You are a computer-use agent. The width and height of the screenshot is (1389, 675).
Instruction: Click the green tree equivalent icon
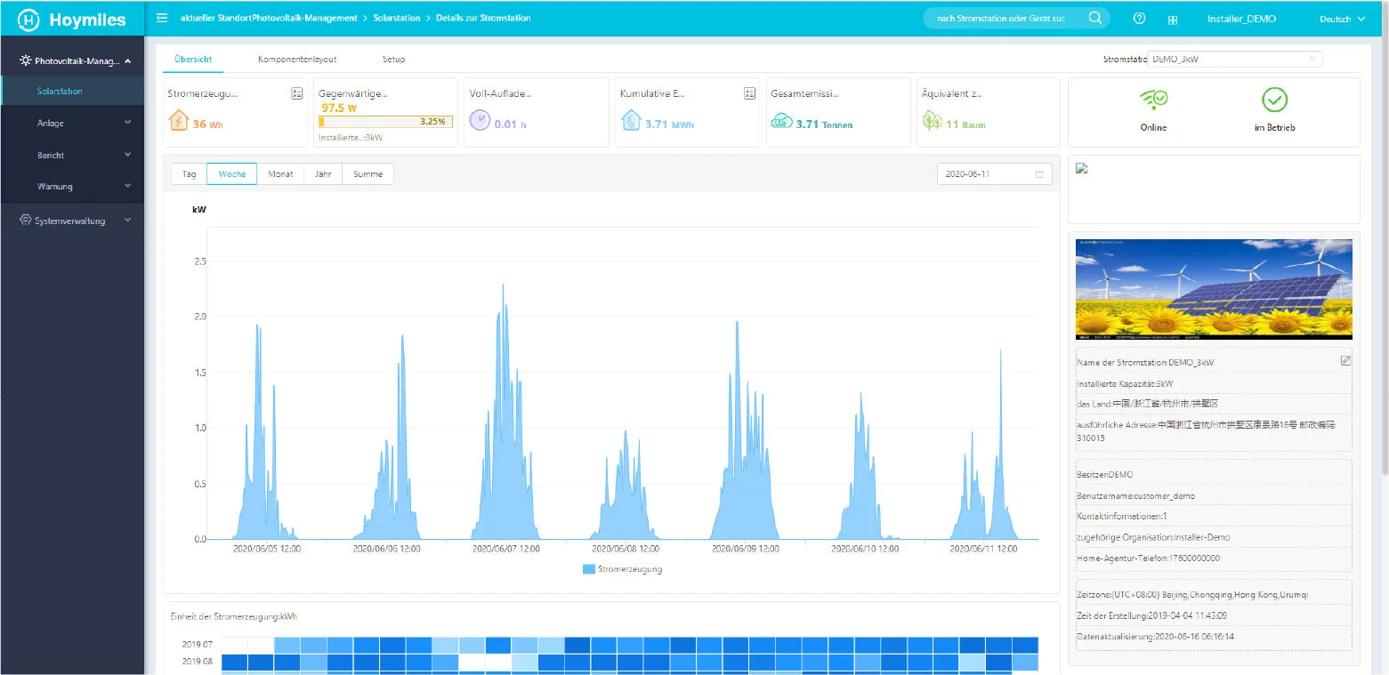point(932,120)
